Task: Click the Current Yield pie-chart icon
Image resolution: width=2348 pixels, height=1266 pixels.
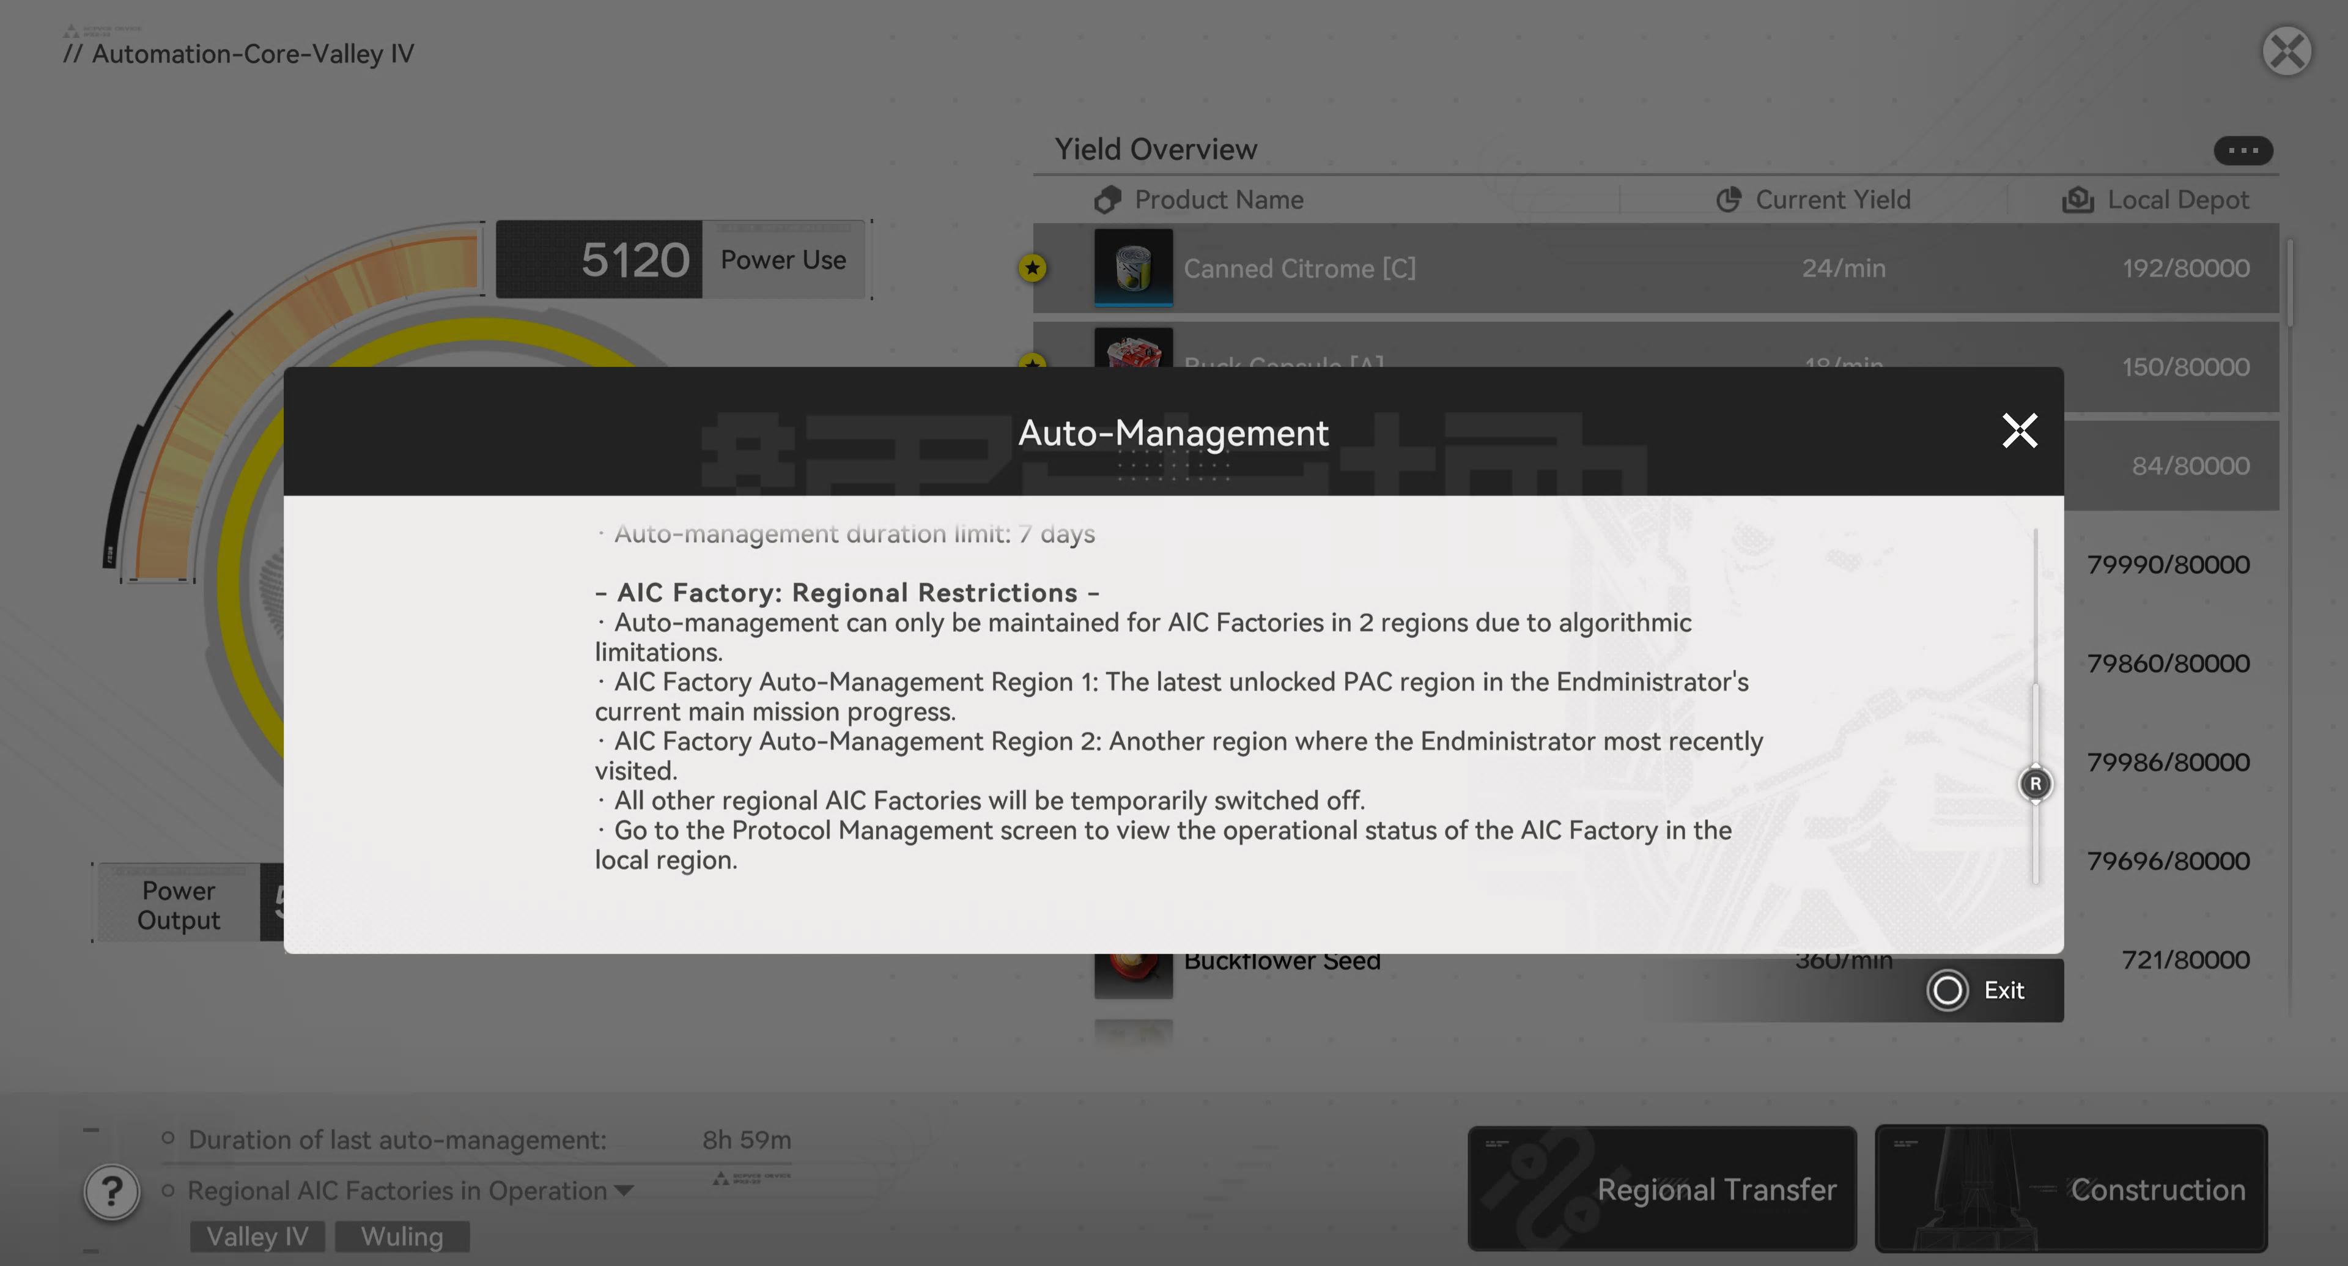Action: coord(1728,199)
